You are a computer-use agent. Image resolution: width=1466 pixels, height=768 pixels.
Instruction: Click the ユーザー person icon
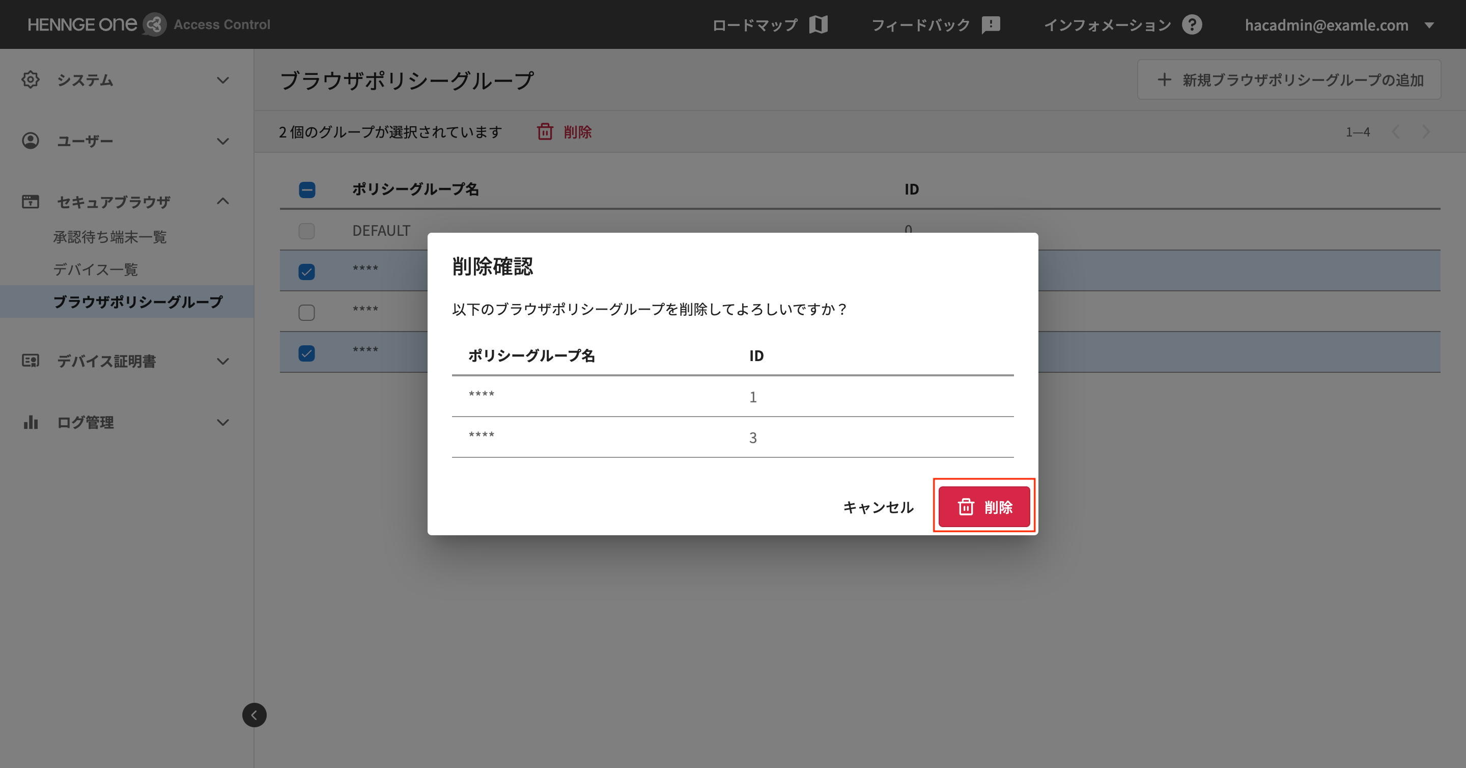coord(30,141)
